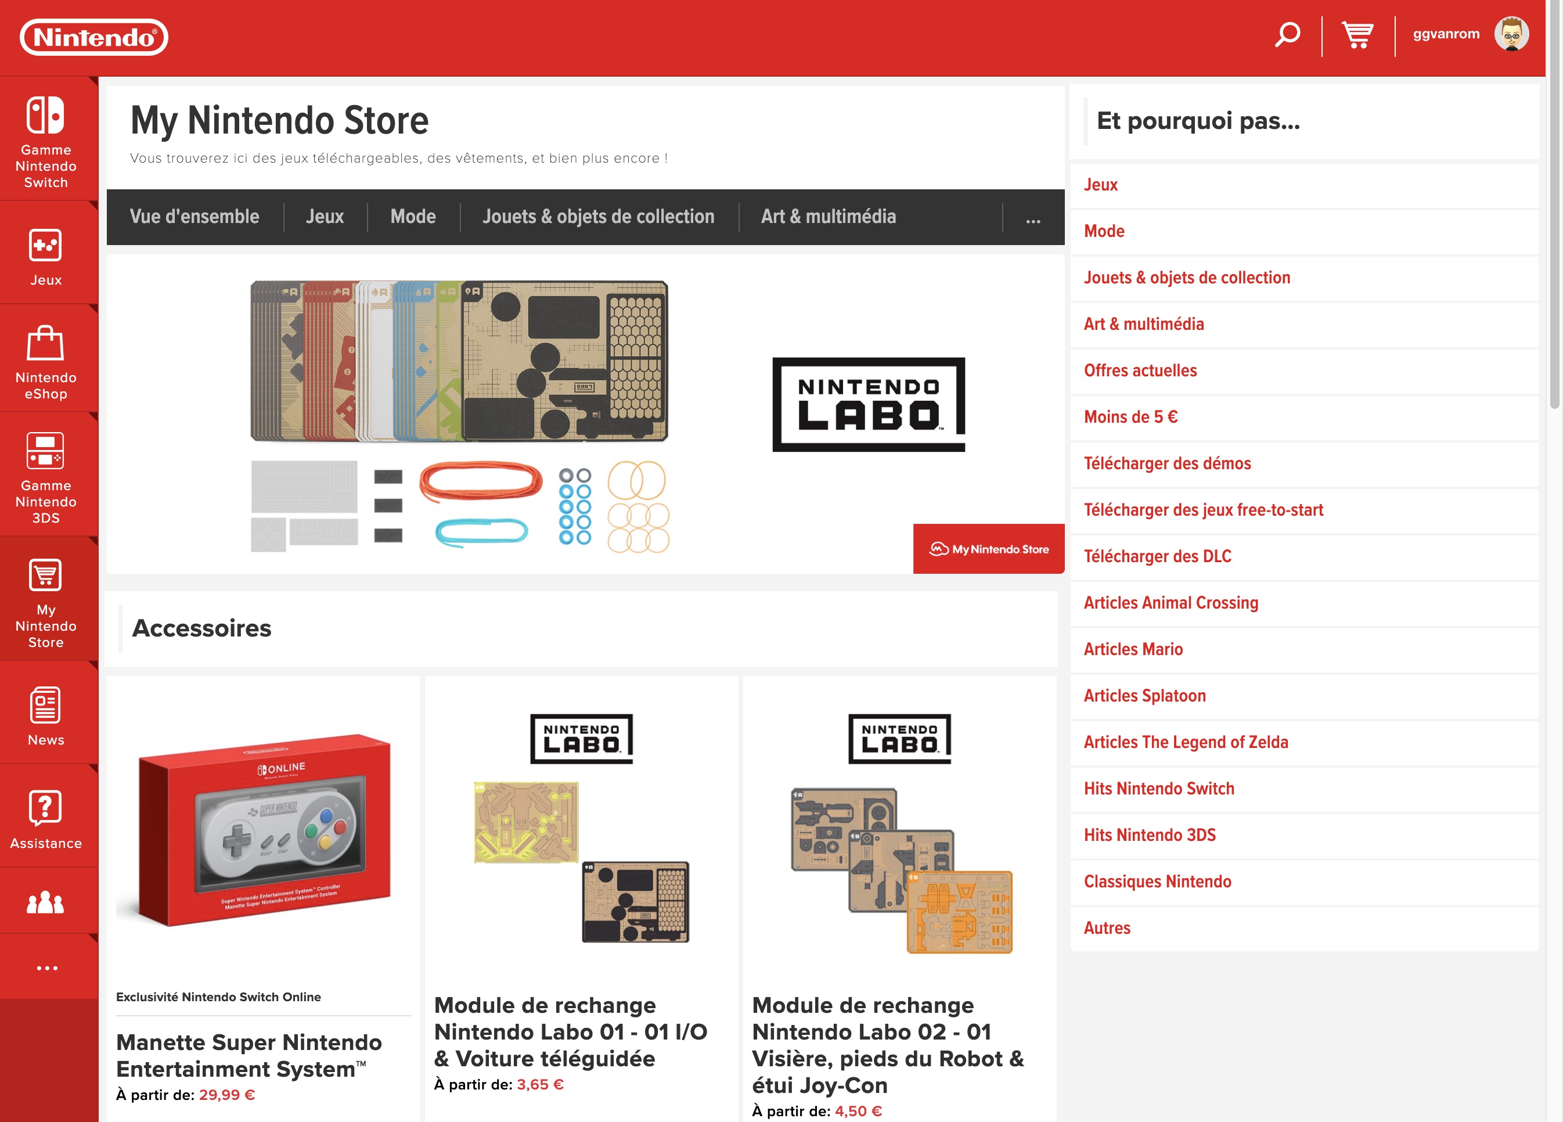Click the My Nintendo Store banner badge
The height and width of the screenshot is (1122, 1563).
pos(988,549)
